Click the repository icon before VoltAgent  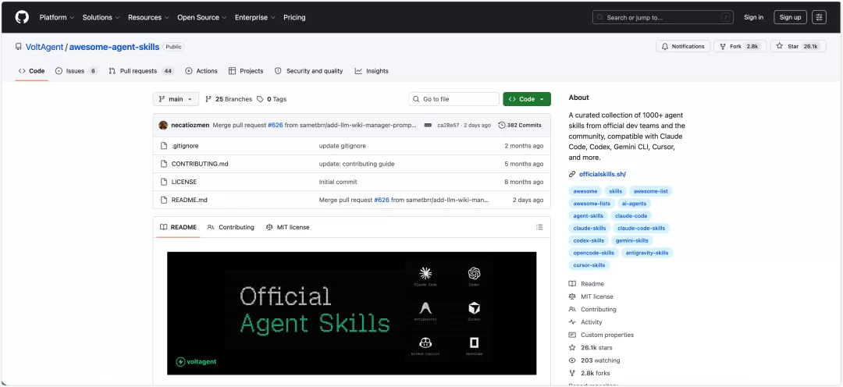click(x=19, y=47)
